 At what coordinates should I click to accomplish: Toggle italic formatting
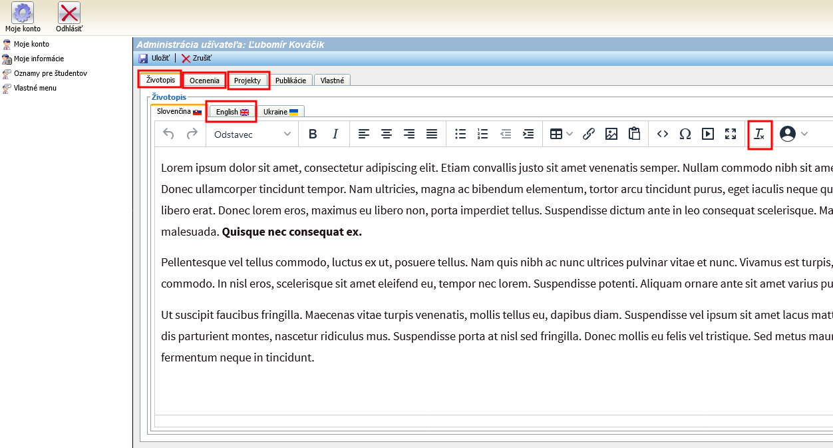point(335,134)
